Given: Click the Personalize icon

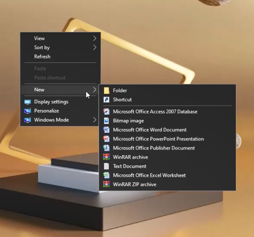Looking at the screenshot, I should 28,111.
